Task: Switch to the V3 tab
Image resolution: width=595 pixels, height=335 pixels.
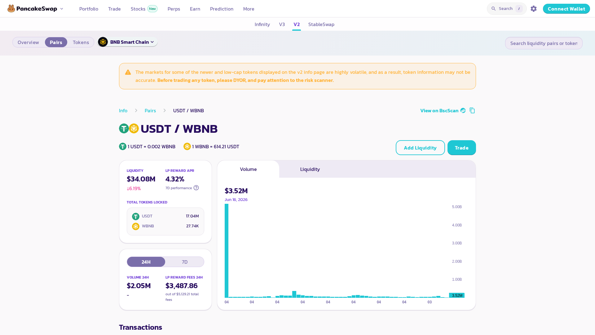Action: 282,24
